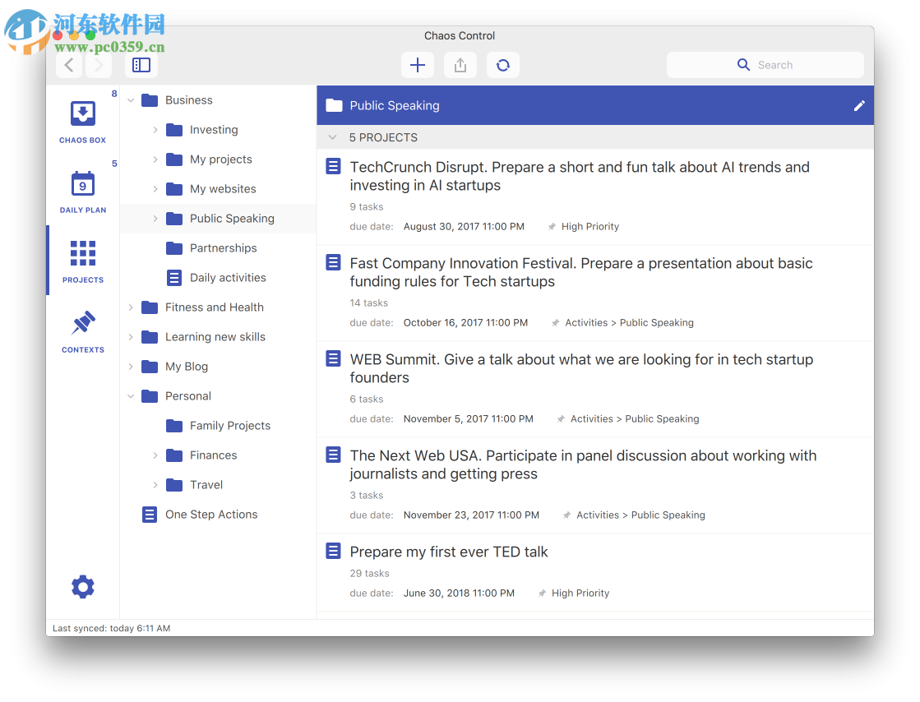Viewport: 920px width, 702px height.
Task: Open settings via the gear icon
Action: [x=82, y=586]
